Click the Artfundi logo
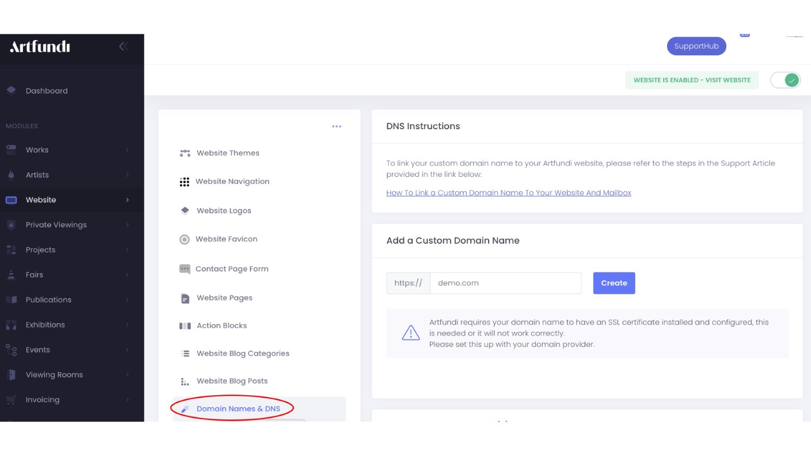 (x=40, y=47)
